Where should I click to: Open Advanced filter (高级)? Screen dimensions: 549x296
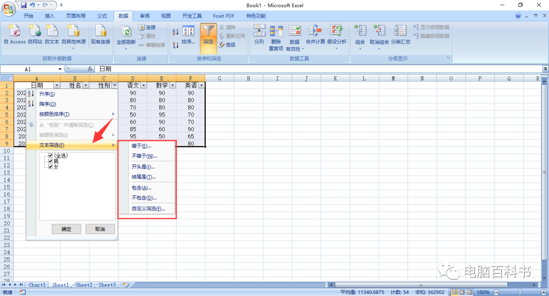click(x=227, y=45)
